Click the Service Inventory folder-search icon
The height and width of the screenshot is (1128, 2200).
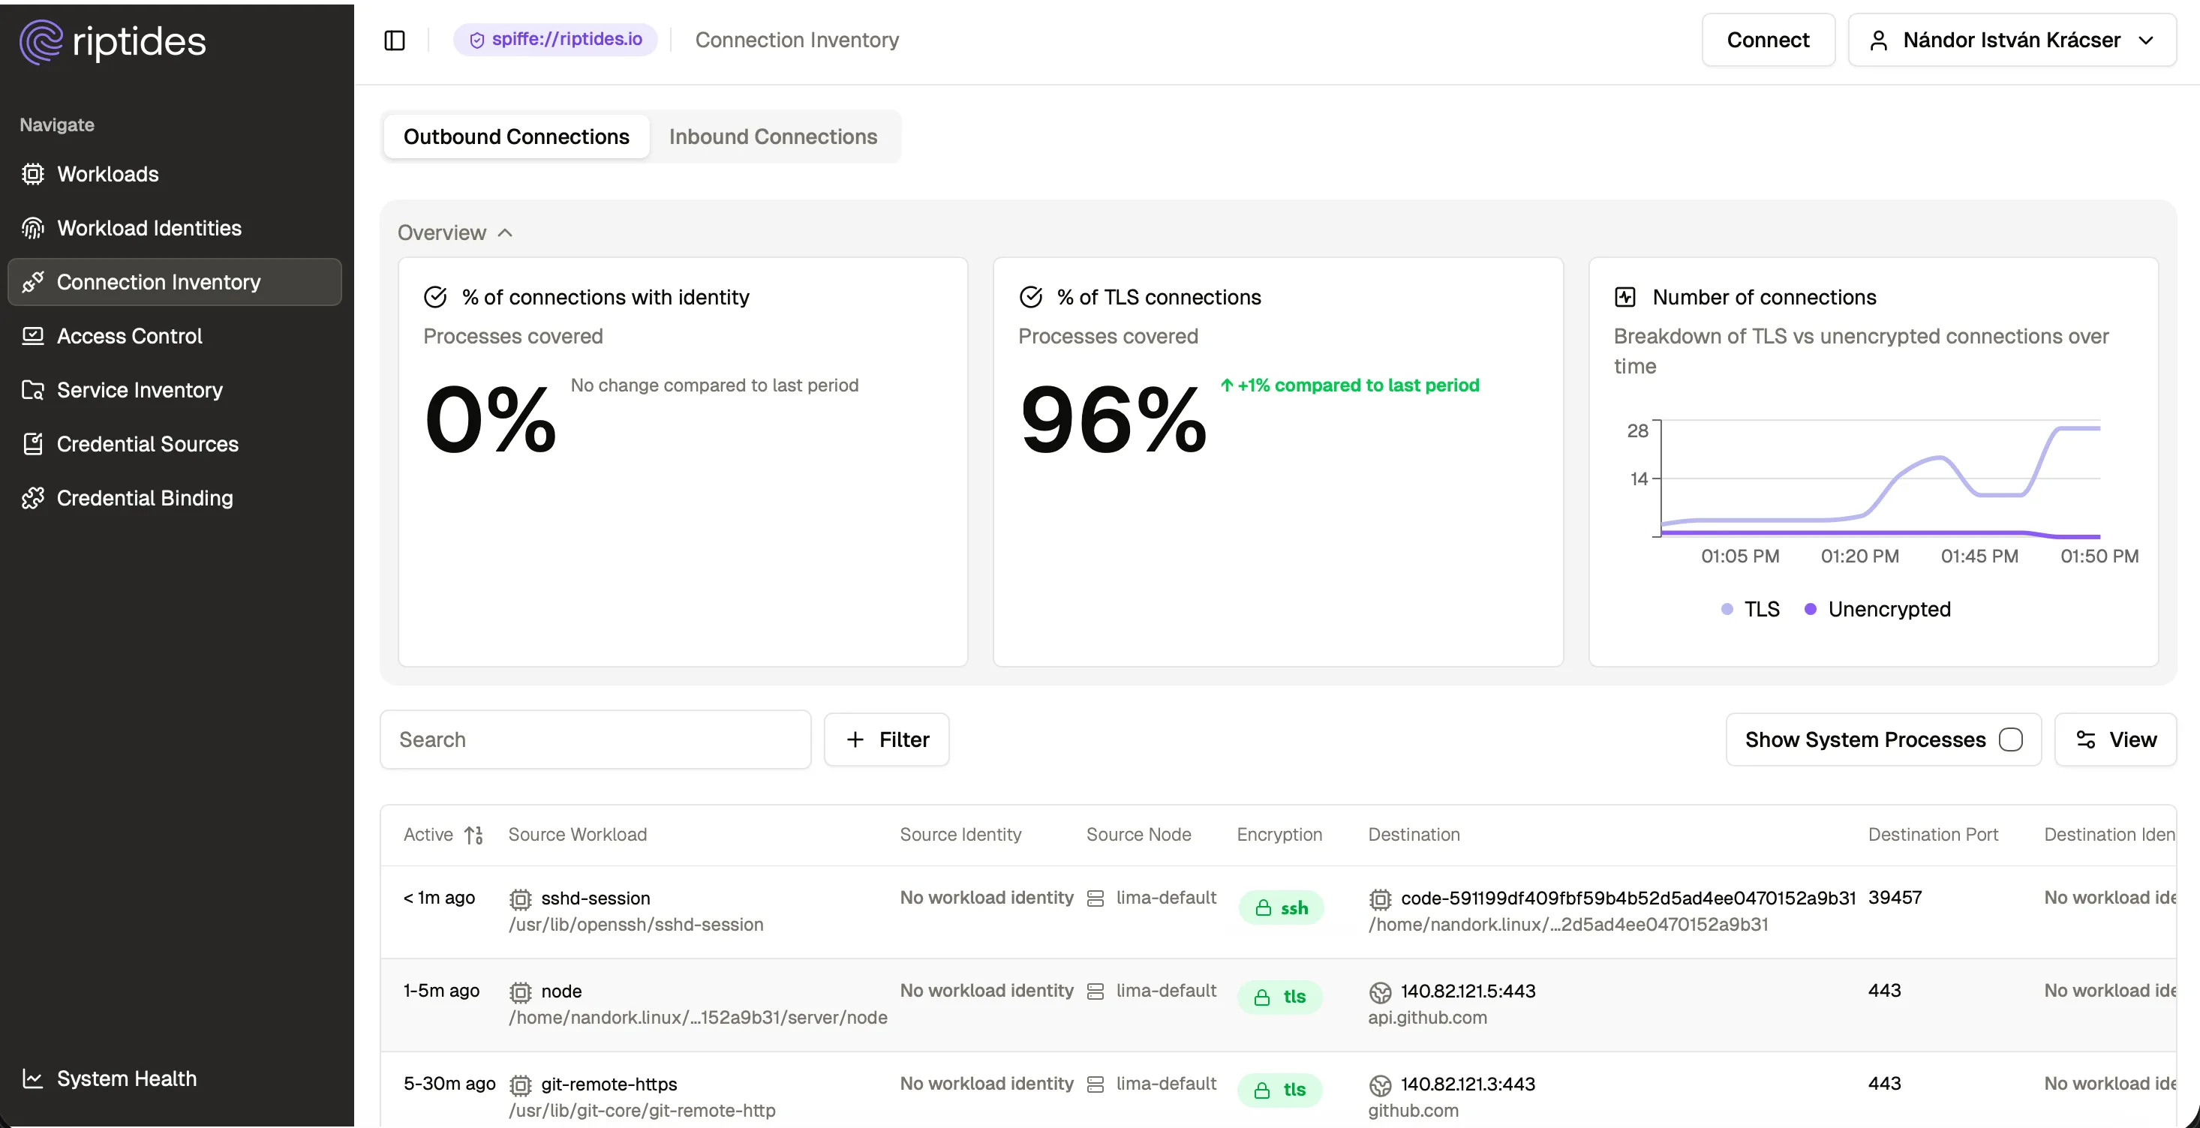[x=32, y=390]
